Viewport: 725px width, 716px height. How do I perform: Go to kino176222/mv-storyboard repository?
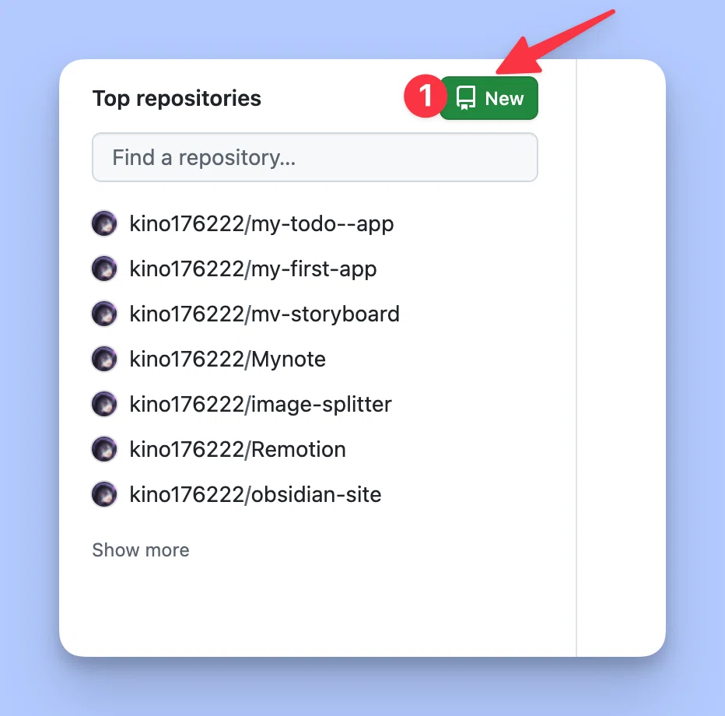click(x=264, y=314)
